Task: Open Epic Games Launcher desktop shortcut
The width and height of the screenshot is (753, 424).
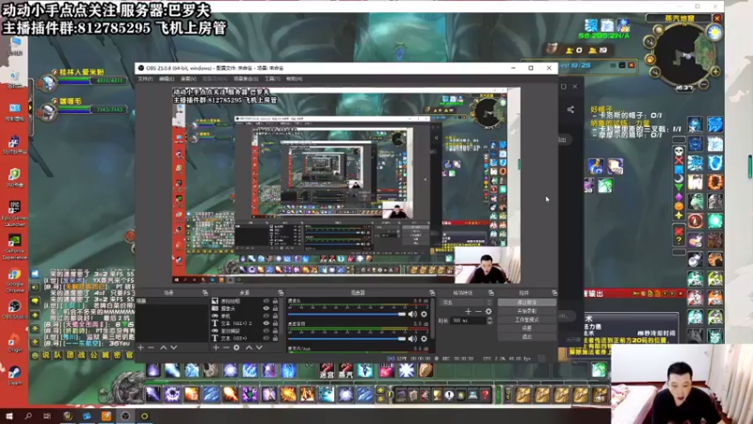Action: (x=14, y=213)
